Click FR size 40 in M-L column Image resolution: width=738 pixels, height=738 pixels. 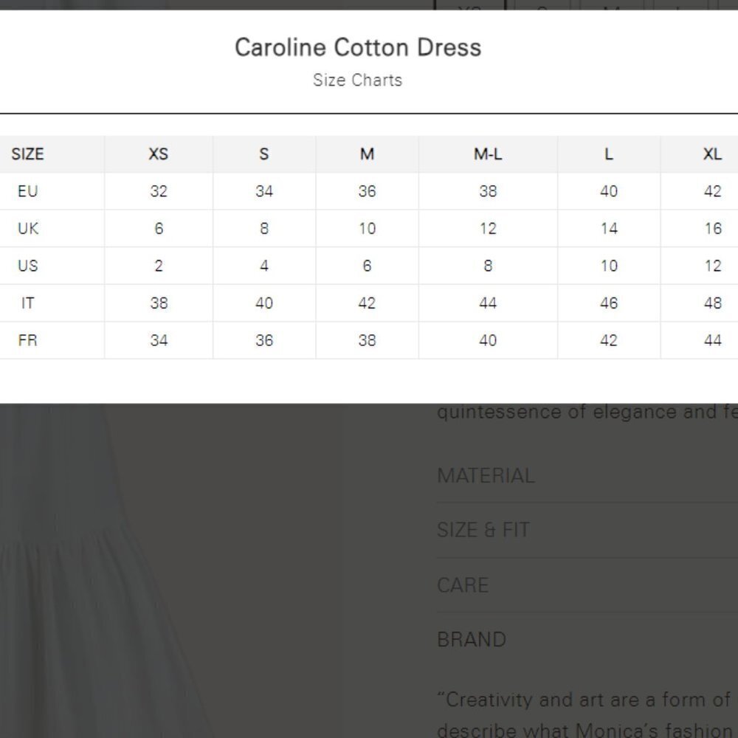(488, 339)
